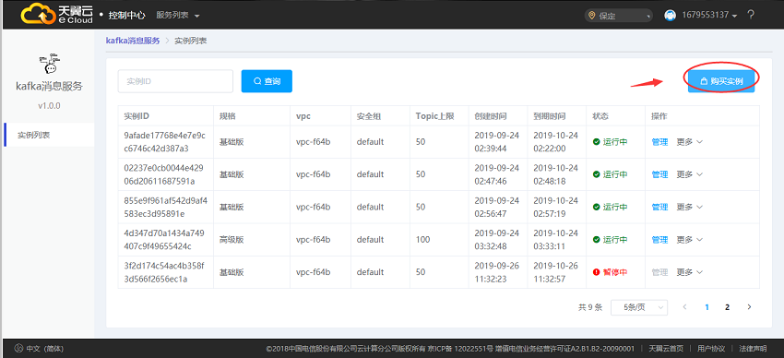Image resolution: width=784 pixels, height=358 pixels.
Task: Click expiry time 2019-10-24 03:33:11
Action: (555, 240)
